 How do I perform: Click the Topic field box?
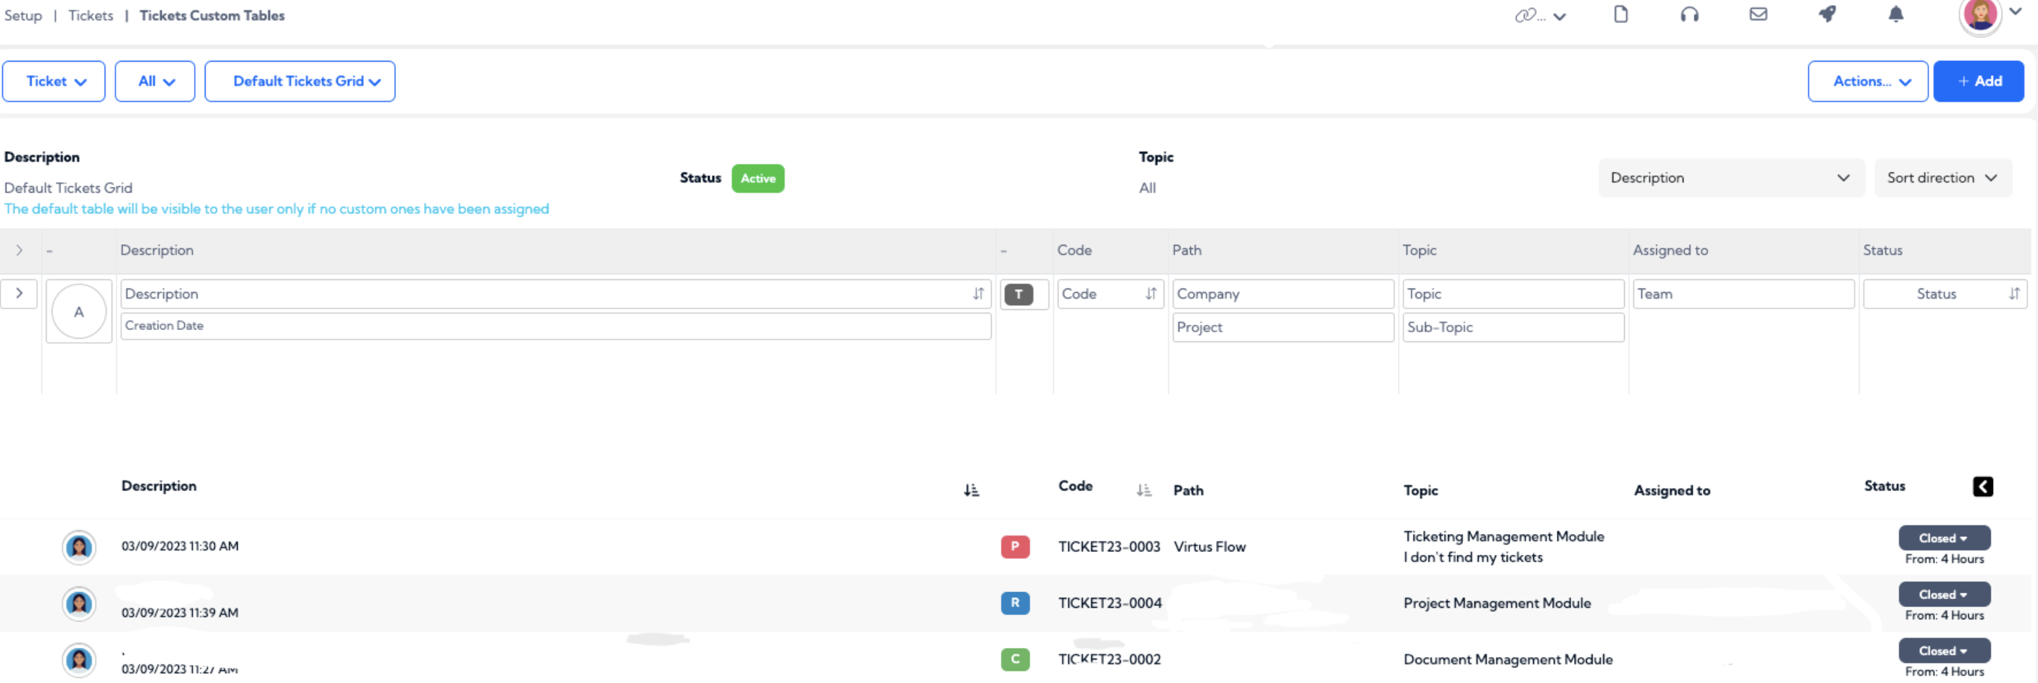tap(1512, 294)
